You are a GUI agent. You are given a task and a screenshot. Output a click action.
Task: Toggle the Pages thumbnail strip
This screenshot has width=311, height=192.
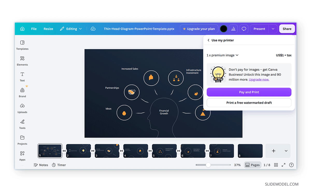point(253,165)
